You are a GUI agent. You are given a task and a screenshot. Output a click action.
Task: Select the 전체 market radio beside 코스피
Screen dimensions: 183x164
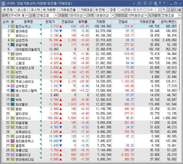tap(5, 10)
